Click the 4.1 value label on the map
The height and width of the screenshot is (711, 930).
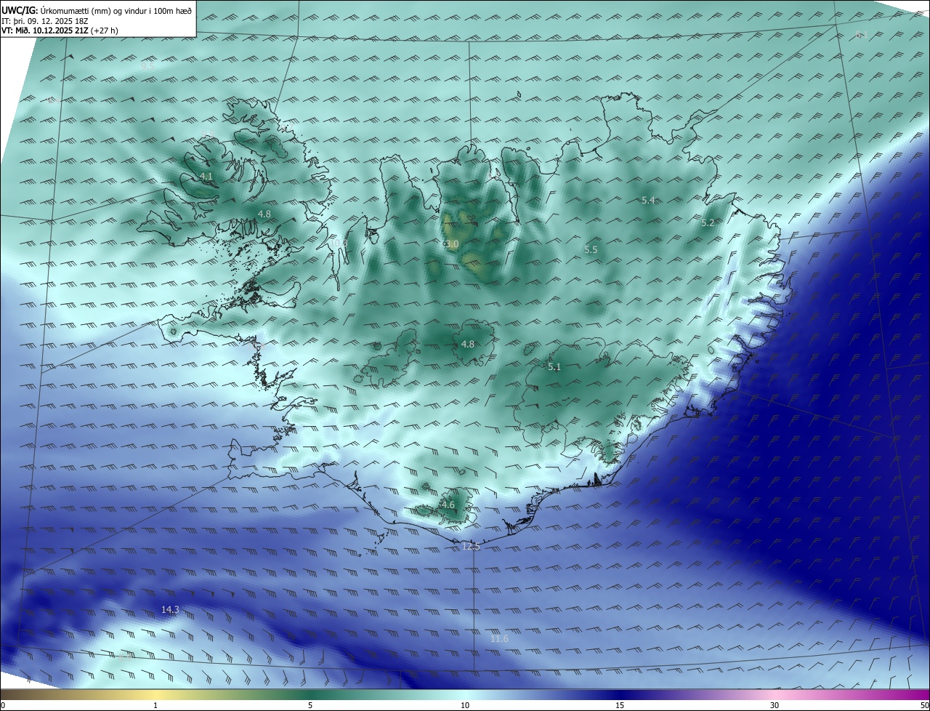tap(206, 177)
